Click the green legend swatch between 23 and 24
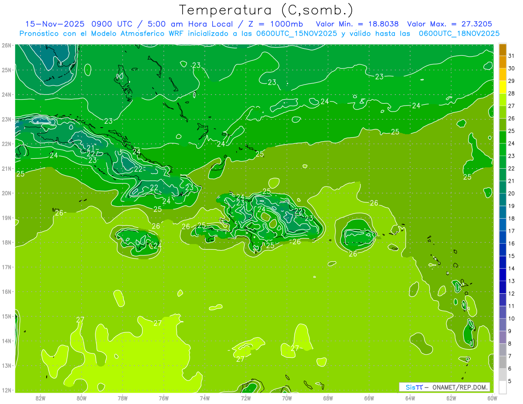This screenshot has width=523, height=404. (x=503, y=149)
